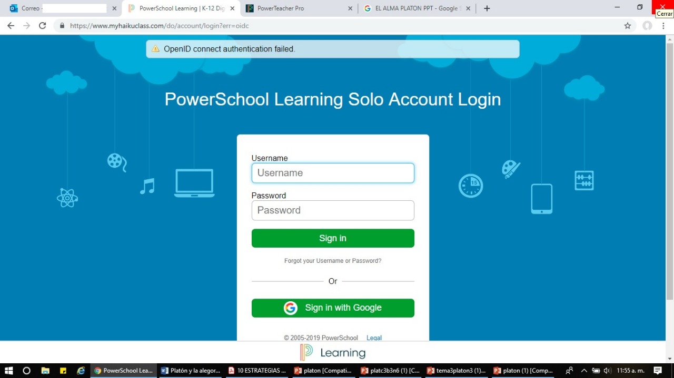Click the warning triangle alert icon
Viewport: 674px width, 378px height.
tap(155, 49)
